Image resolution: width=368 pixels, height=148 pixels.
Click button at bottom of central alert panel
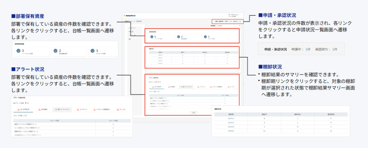pyautogui.click(x=194, y=113)
